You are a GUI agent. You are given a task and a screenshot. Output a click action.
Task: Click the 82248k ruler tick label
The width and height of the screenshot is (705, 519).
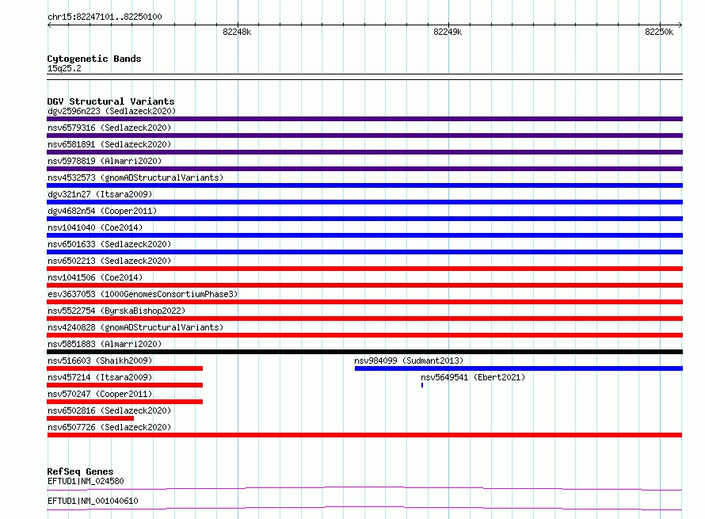[x=237, y=32]
